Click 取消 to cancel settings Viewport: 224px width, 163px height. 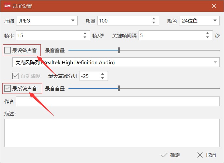click(x=206, y=155)
